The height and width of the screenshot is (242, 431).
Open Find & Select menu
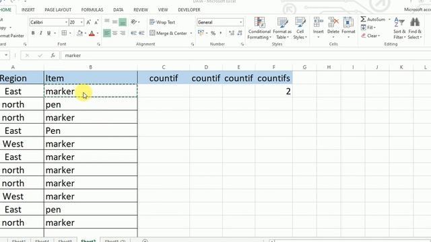point(415,28)
